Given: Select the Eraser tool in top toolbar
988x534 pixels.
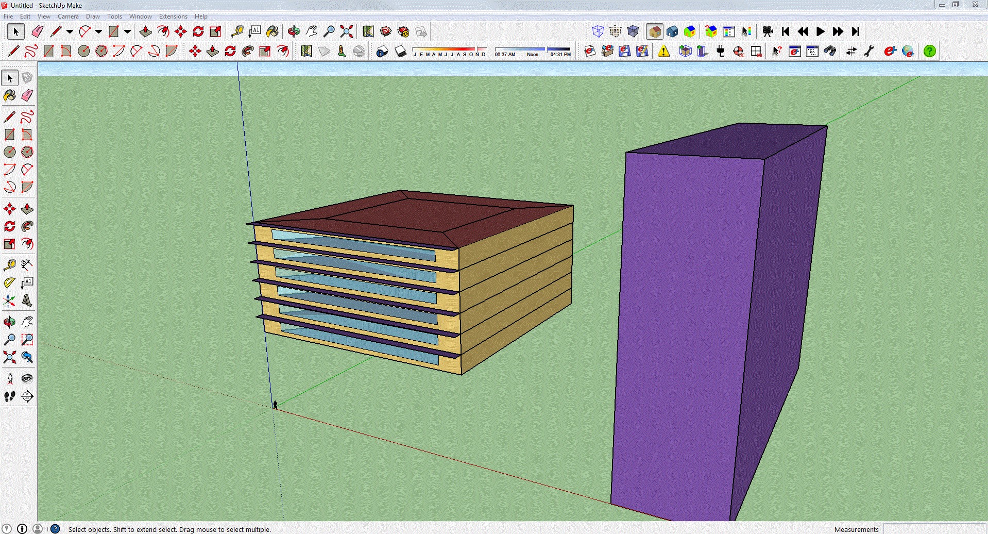Looking at the screenshot, I should click(x=37, y=32).
